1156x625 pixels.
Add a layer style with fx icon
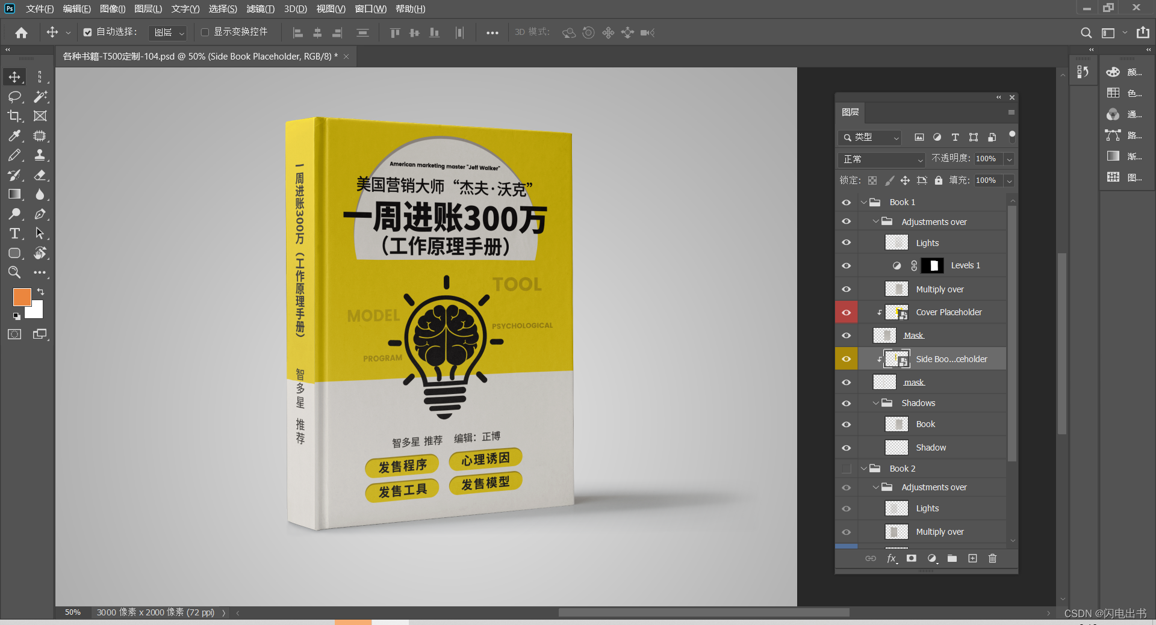[x=892, y=558]
